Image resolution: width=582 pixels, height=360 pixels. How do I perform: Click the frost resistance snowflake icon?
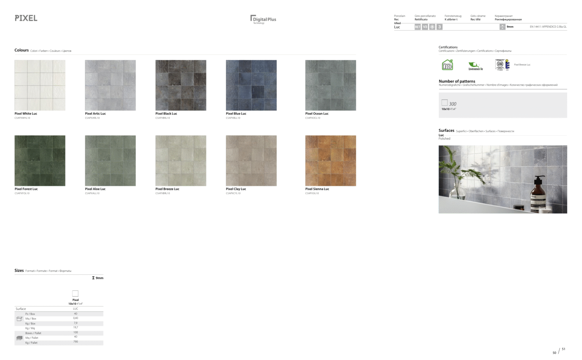pyautogui.click(x=432, y=27)
